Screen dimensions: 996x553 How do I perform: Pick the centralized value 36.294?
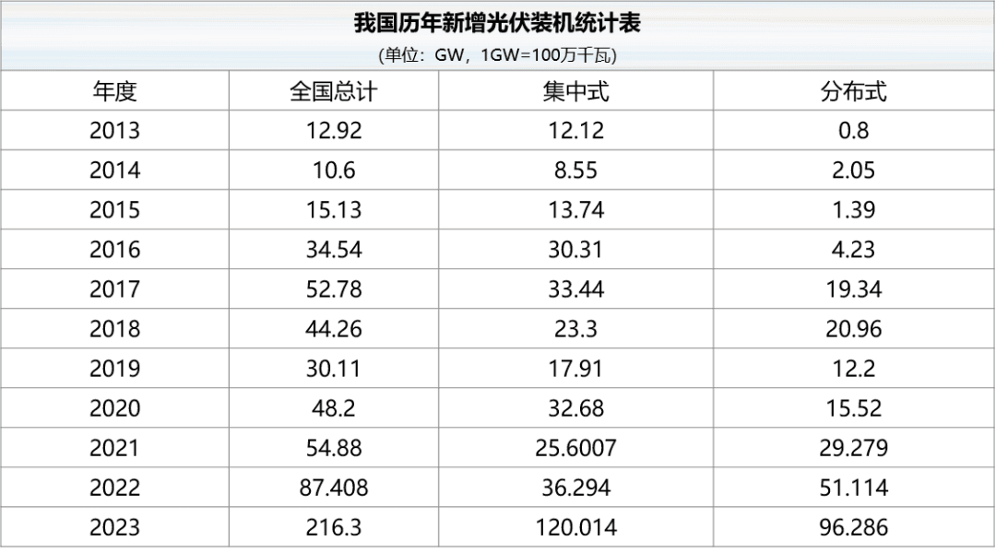(575, 488)
